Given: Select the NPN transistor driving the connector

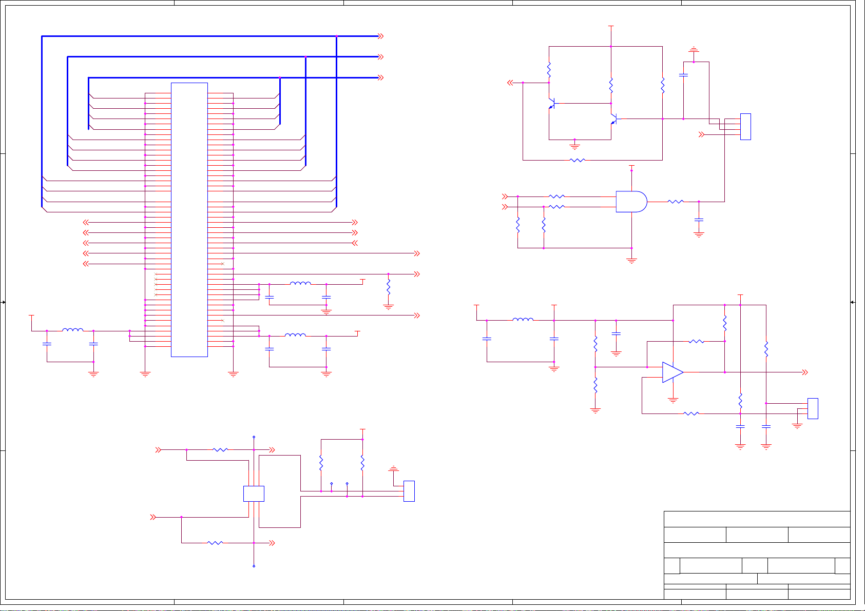Looking at the screenshot, I should tap(614, 119).
